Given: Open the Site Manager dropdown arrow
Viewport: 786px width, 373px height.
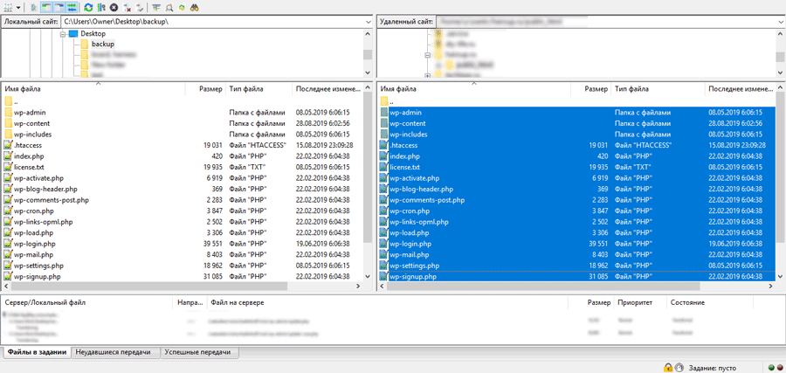Looking at the screenshot, I should point(19,7).
